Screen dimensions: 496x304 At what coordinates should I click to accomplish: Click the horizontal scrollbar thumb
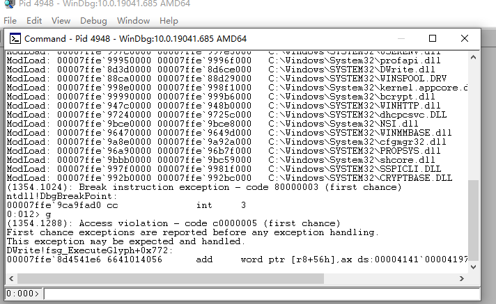click(171, 278)
